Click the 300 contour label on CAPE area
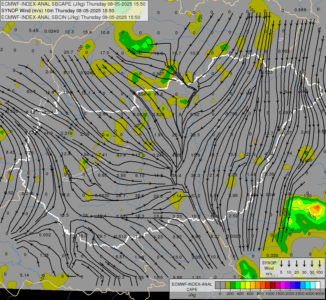The image size is (326, 300). tap(290, 229)
